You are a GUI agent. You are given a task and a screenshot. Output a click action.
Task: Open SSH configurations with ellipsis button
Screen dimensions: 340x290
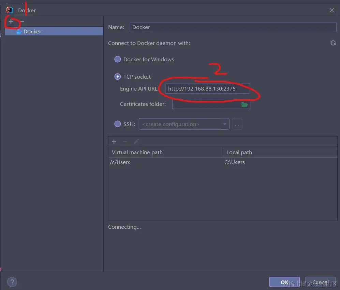tap(237, 124)
